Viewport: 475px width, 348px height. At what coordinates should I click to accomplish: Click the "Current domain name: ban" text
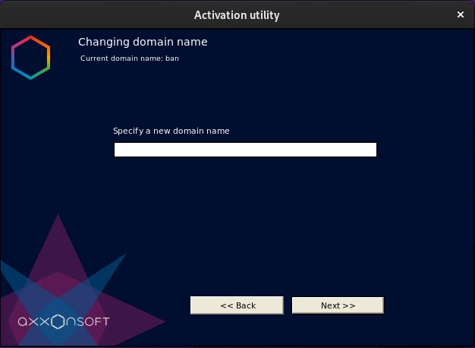(129, 58)
